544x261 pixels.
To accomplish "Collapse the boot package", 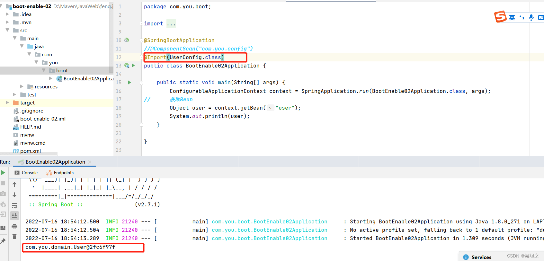I will coord(44,70).
